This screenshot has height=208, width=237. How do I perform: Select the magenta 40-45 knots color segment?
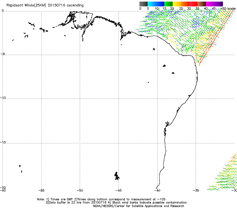(x=212, y=4)
